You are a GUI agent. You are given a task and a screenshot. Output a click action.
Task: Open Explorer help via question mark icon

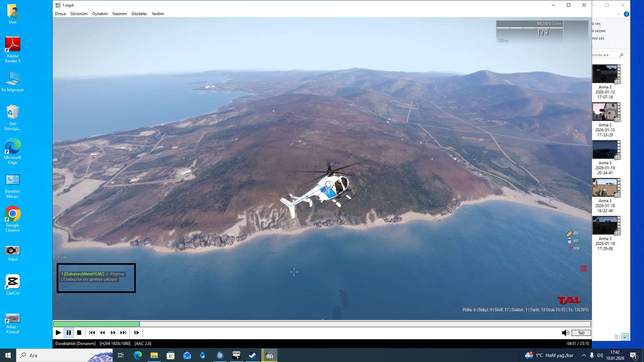(627, 14)
